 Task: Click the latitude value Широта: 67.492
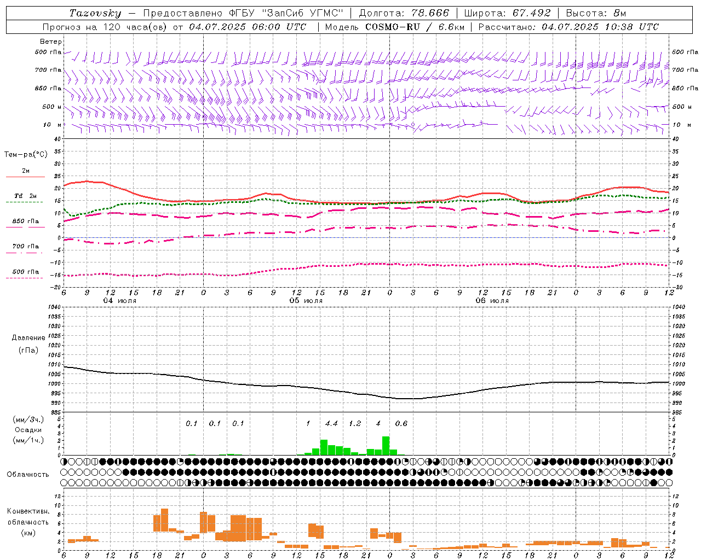point(507,13)
